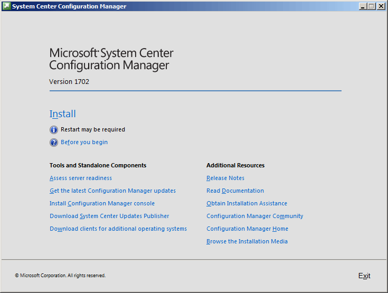388x293 pixels.
Task: Click the Microsoft Corporation copyright text
Action: tap(60, 276)
